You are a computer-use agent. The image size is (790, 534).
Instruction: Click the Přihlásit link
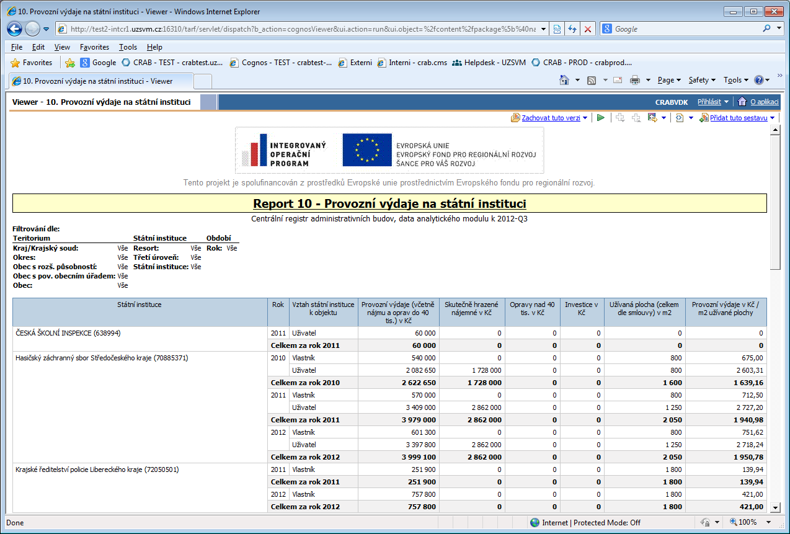point(709,102)
